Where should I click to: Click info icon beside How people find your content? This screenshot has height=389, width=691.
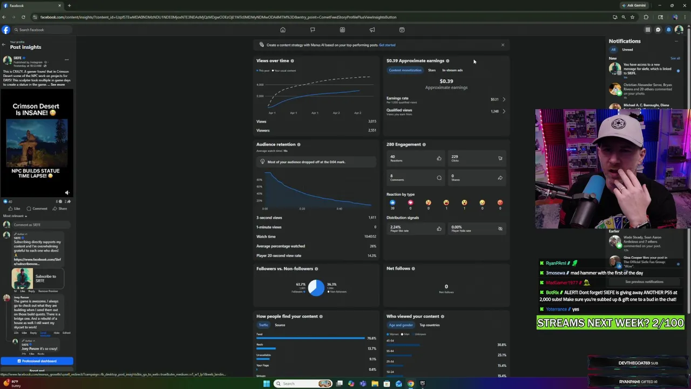point(321,316)
